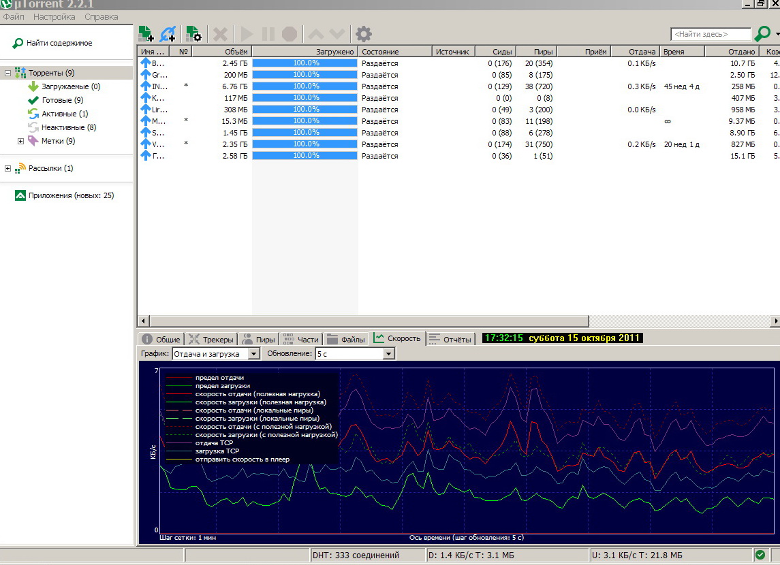Click the Create New Torrent icon
The image size is (780, 565).
tap(193, 33)
